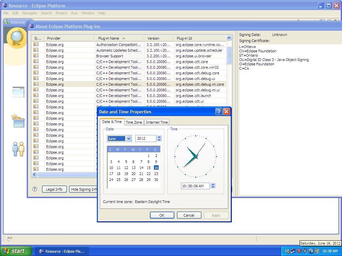342x256 pixels.
Task: Decrease time with the down spinner
Action: (x=213, y=187)
